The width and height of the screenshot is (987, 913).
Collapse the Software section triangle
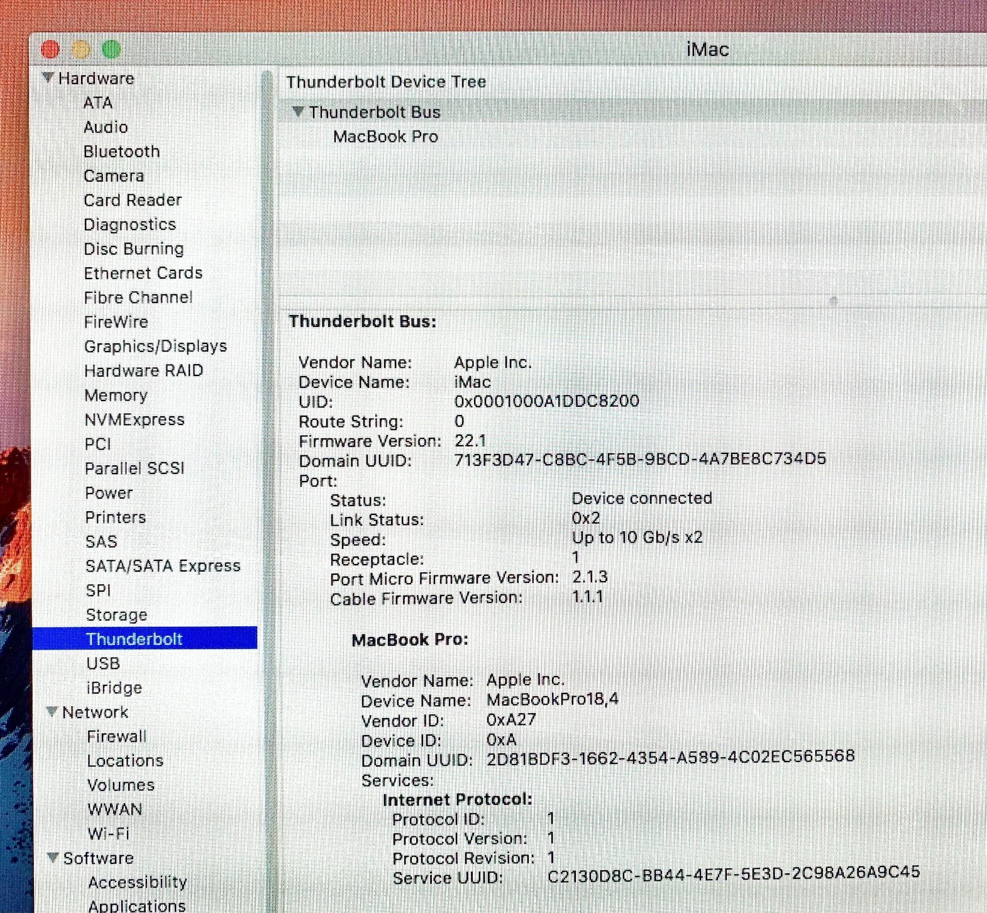click(53, 858)
